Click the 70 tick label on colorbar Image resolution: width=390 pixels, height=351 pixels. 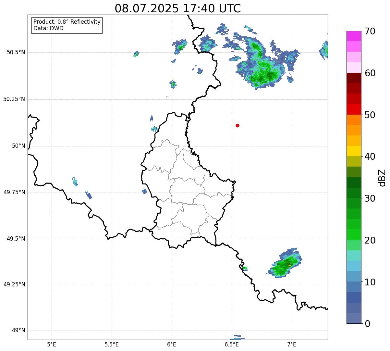coord(370,31)
